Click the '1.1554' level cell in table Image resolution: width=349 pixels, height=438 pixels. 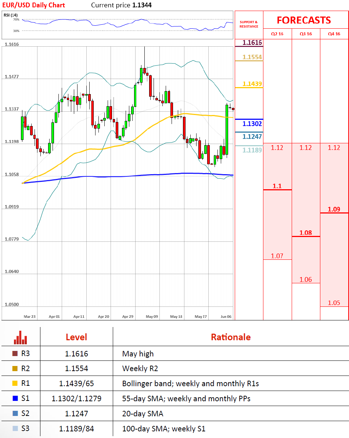click(x=76, y=369)
